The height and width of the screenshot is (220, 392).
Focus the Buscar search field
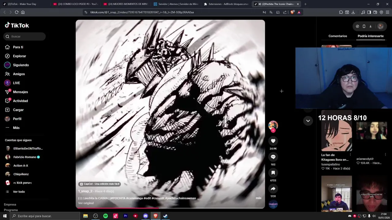(24, 36)
